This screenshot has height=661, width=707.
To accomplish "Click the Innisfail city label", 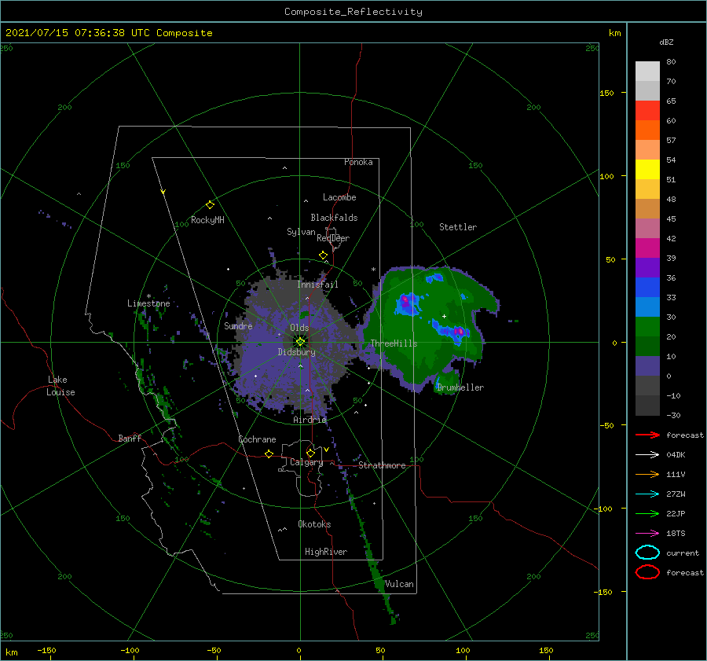I will point(317,285).
